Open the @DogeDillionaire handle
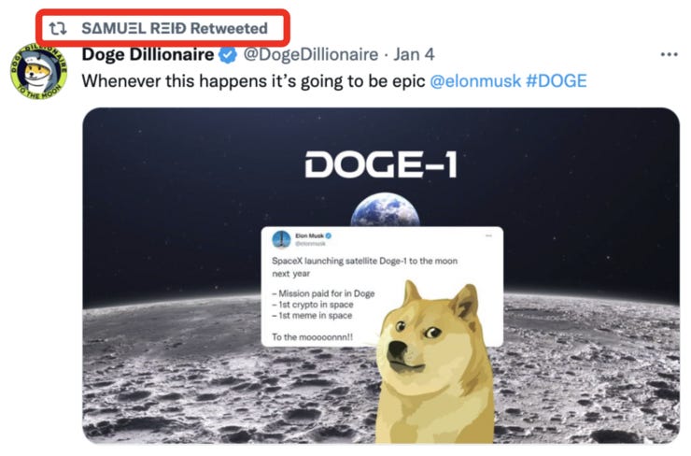Image resolution: width=691 pixels, height=456 pixels. (311, 55)
